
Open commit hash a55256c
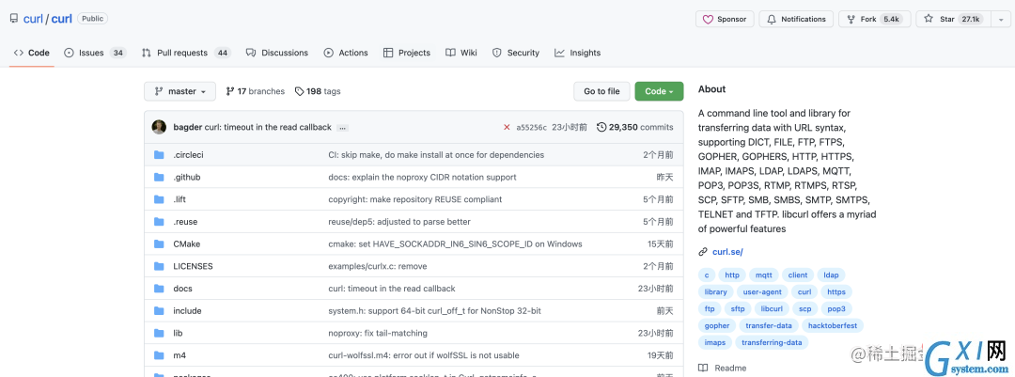(x=531, y=127)
